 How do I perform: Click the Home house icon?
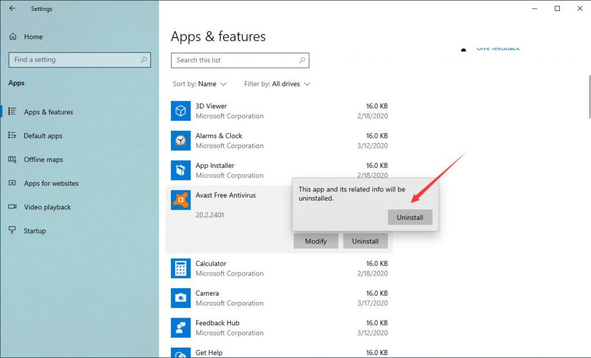pyautogui.click(x=13, y=36)
